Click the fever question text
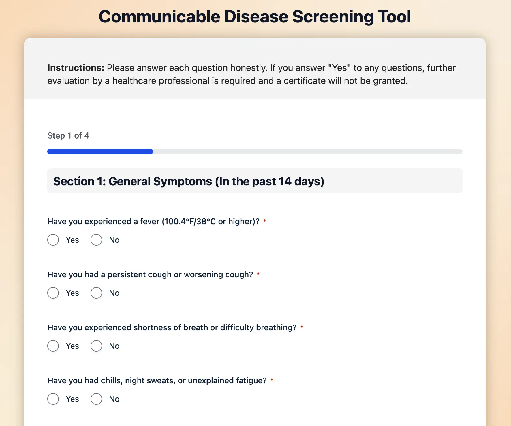Image resolution: width=511 pixels, height=426 pixels. pyautogui.click(x=153, y=221)
